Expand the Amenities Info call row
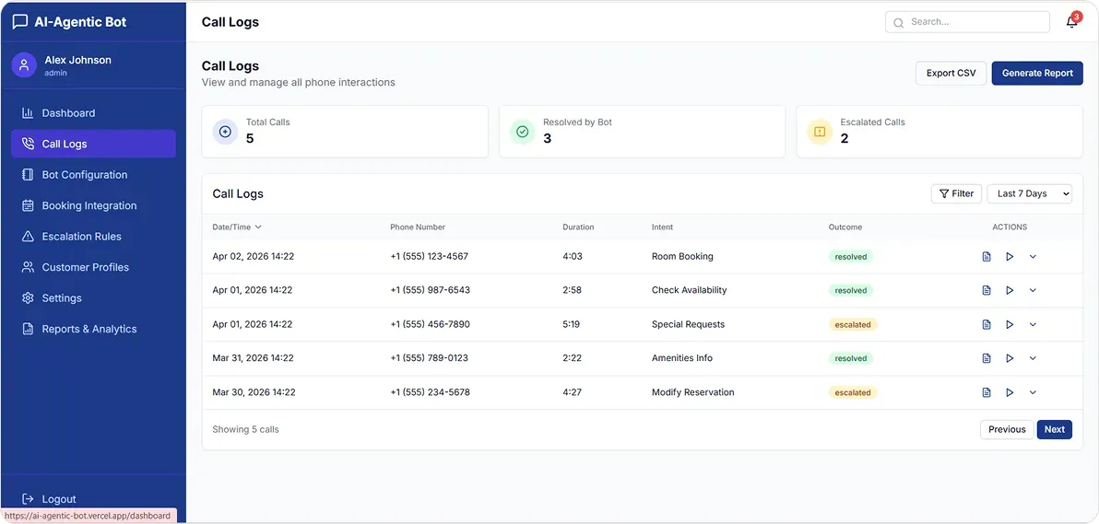The width and height of the screenshot is (1099, 524). [1033, 358]
